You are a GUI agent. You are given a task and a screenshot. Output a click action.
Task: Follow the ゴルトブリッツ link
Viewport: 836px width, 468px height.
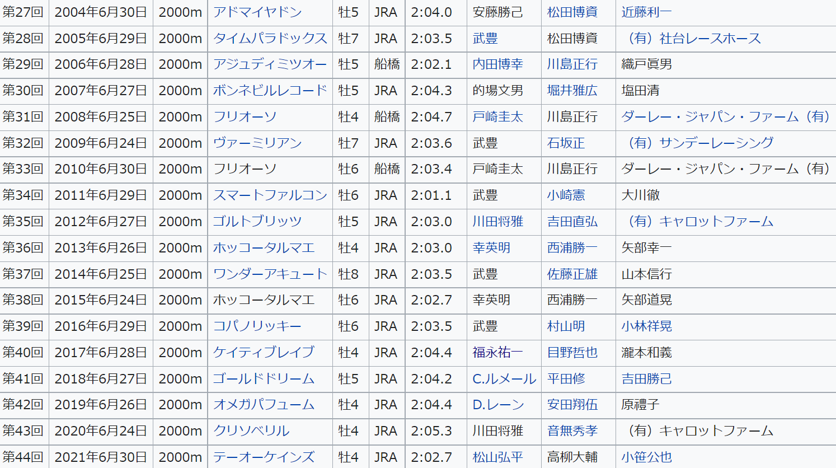[257, 221]
